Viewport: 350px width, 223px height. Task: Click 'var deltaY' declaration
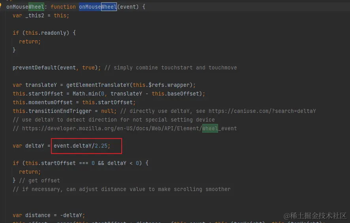28,146
